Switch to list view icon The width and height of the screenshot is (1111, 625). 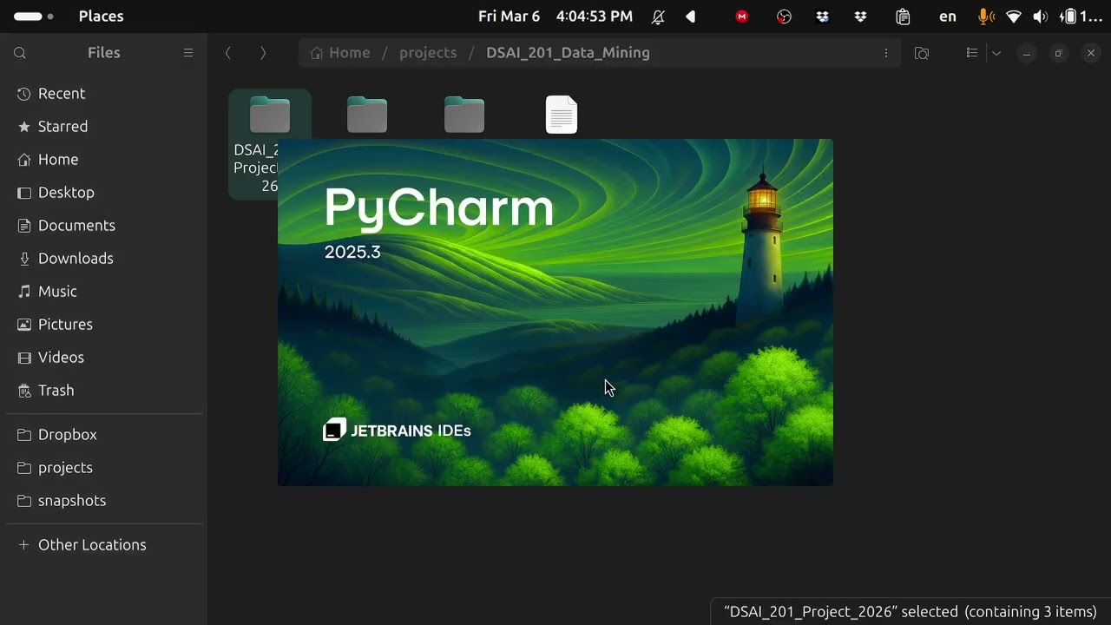pos(972,53)
